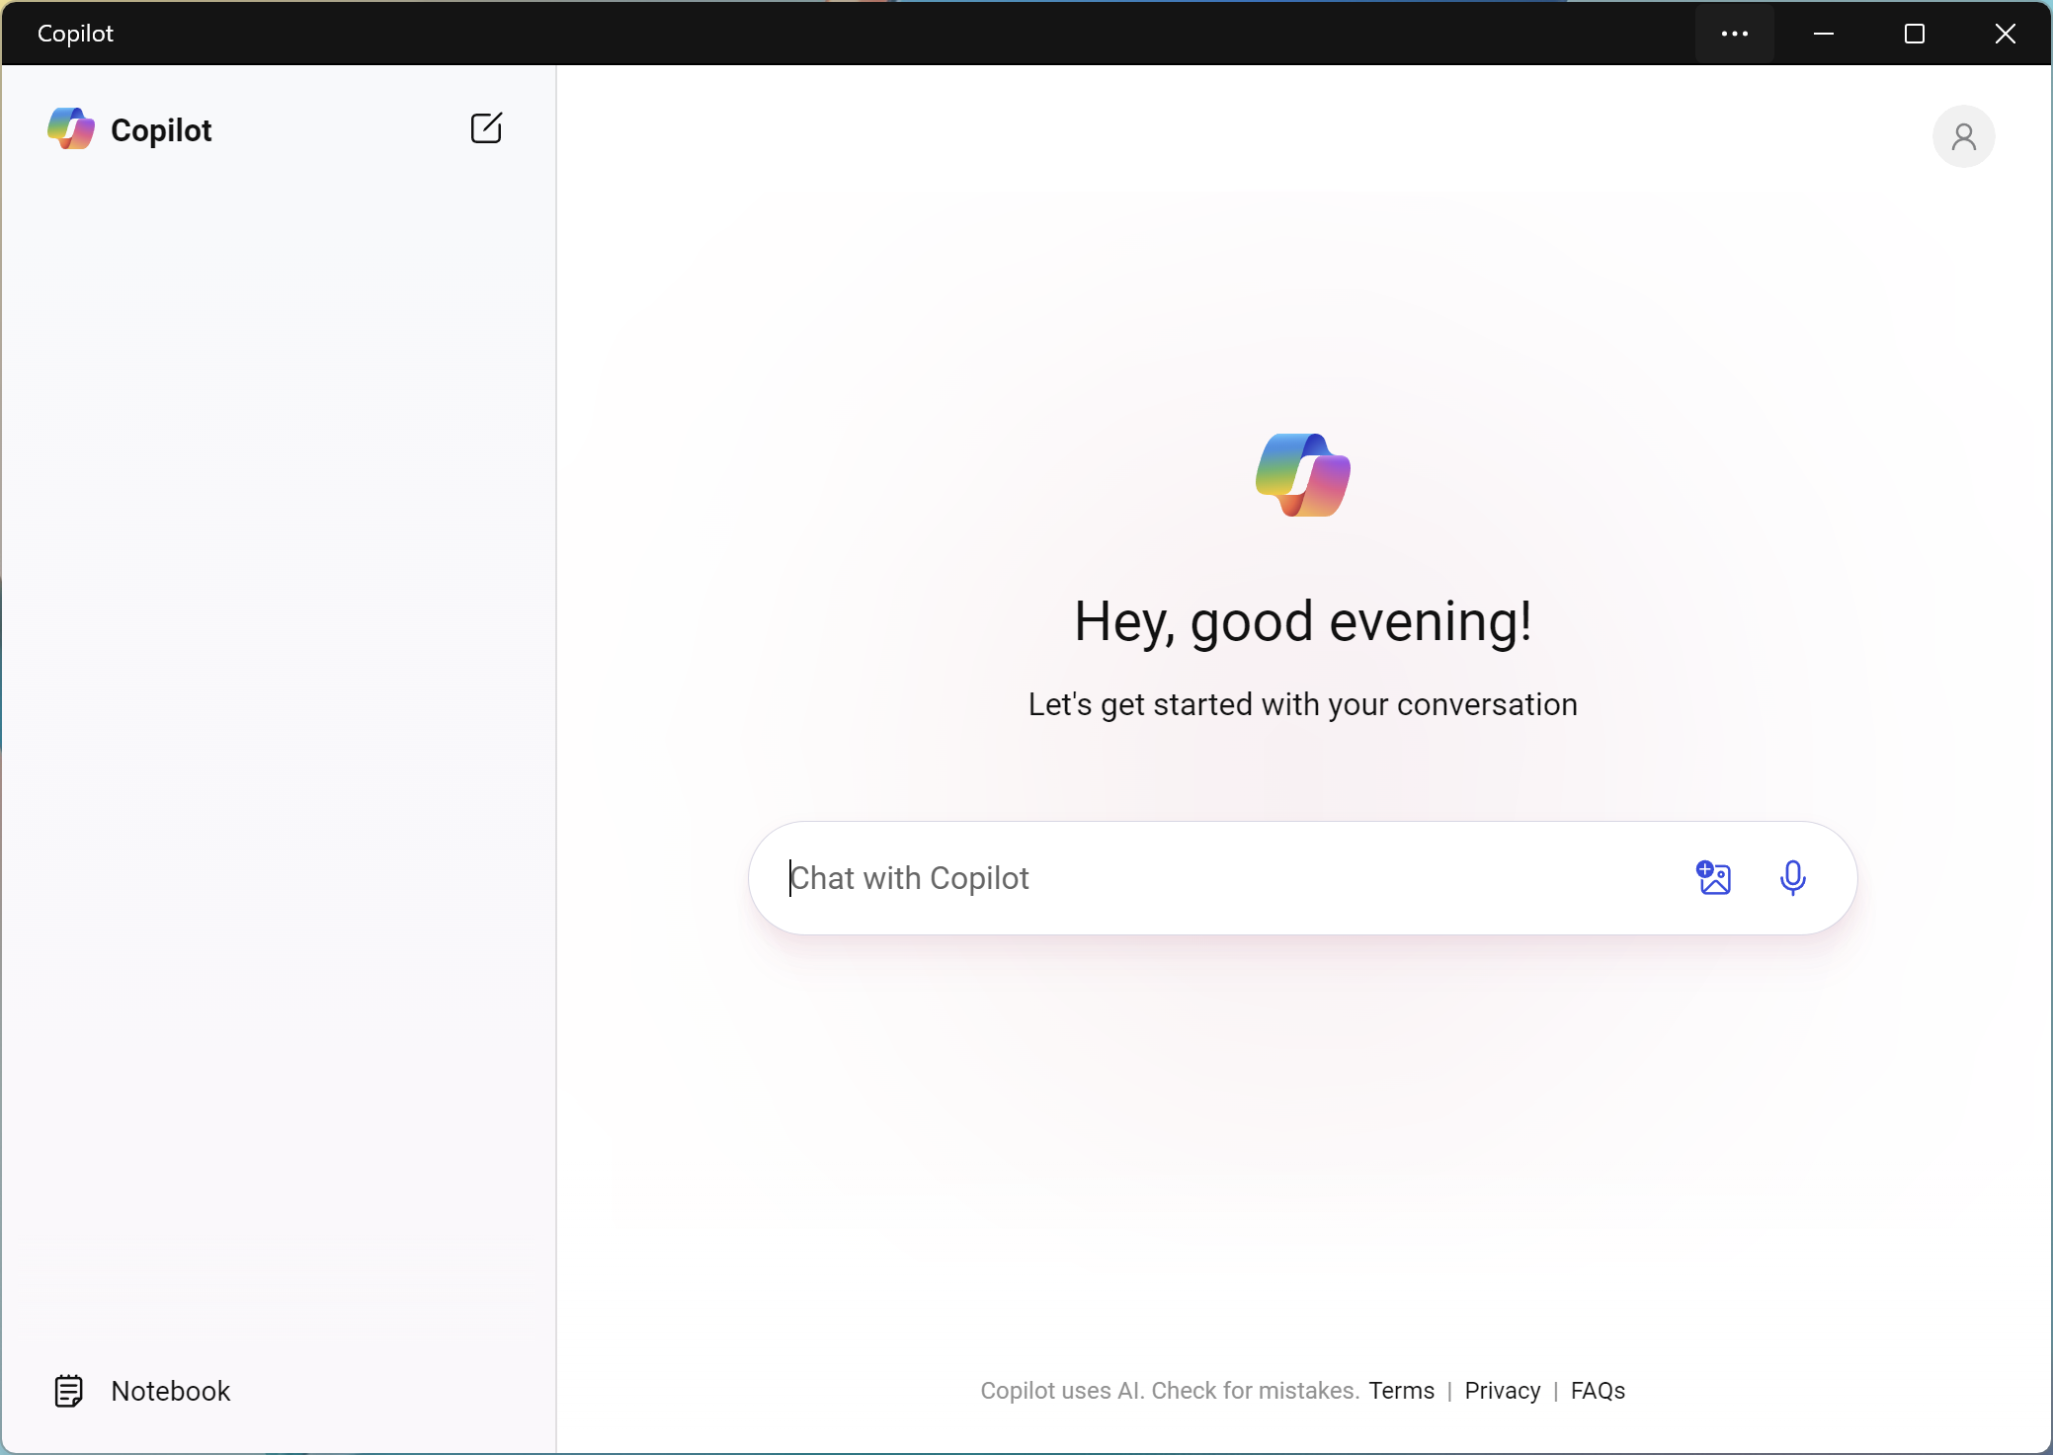Focus the Chat with Copilot field

1225,878
